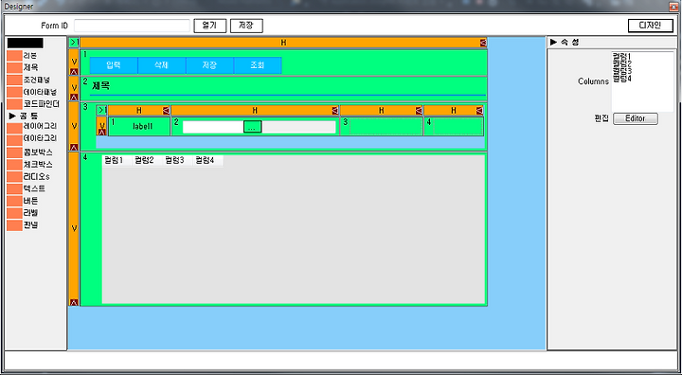Pick the 콤보박스 palette icon

click(x=14, y=152)
